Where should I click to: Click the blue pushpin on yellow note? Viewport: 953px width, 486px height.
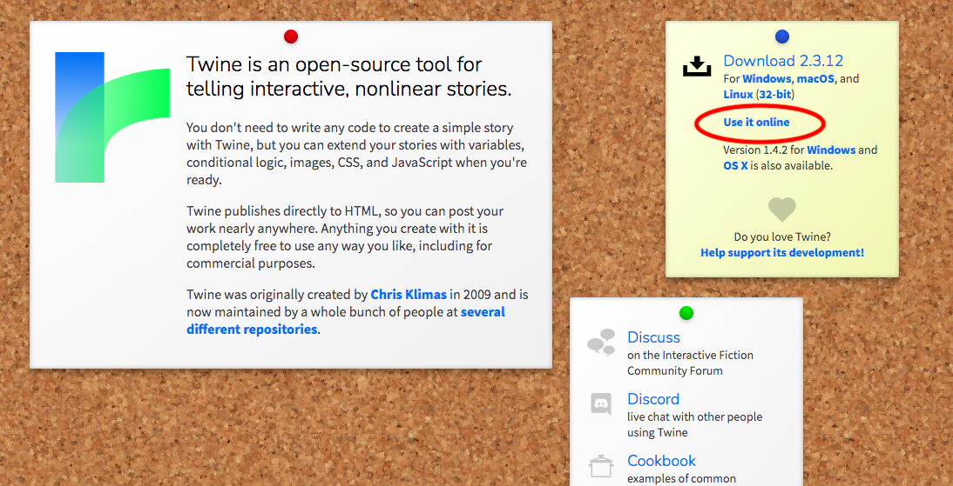[781, 37]
